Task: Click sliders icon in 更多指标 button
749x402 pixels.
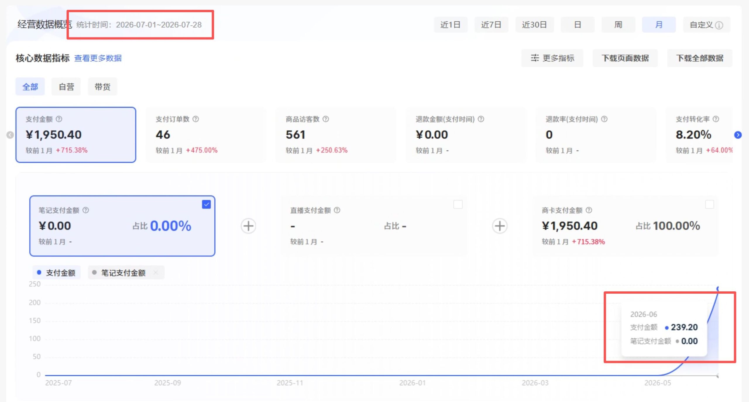Action: (x=535, y=58)
